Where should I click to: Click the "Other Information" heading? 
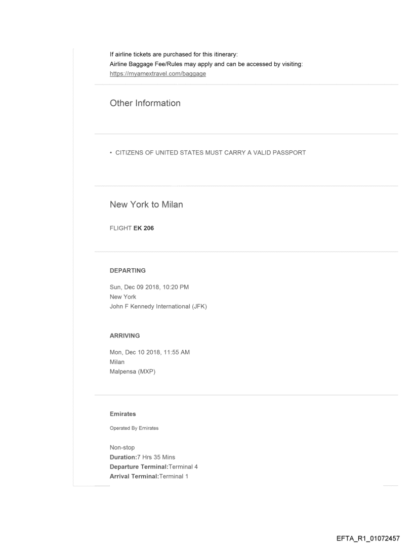coord(145,103)
